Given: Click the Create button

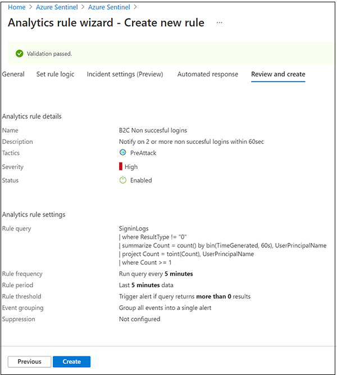Looking at the screenshot, I should [x=71, y=362].
